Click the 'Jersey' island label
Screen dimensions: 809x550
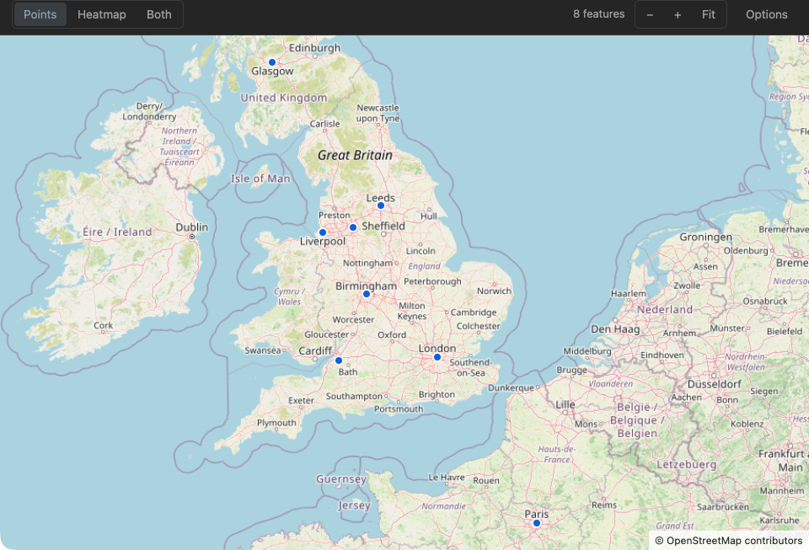(355, 505)
